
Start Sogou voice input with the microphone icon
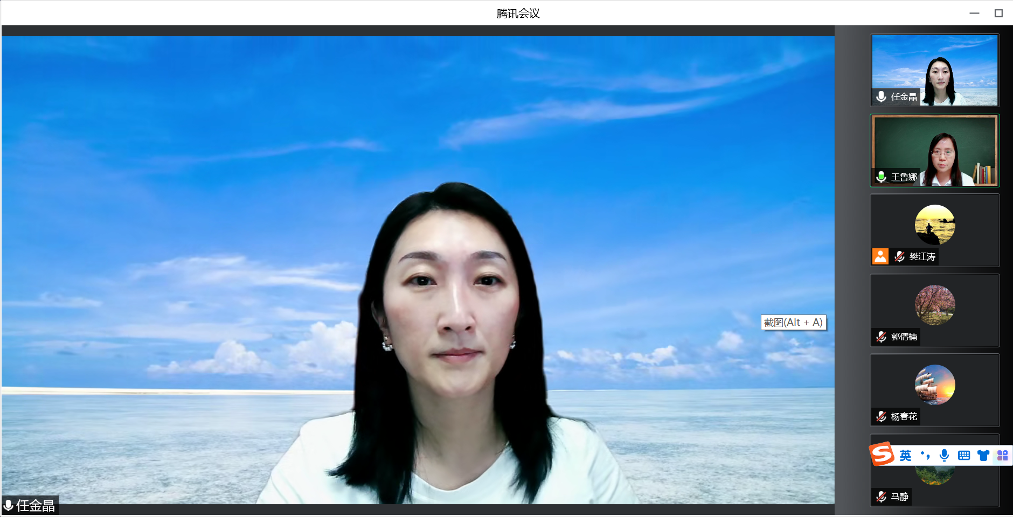[944, 455]
